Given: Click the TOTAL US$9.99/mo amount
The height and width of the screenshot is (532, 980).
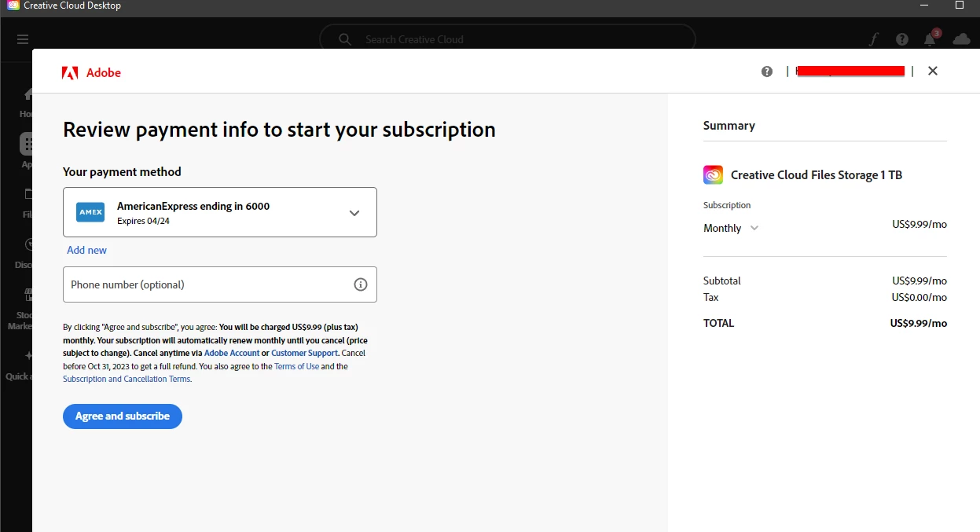Looking at the screenshot, I should [x=919, y=323].
